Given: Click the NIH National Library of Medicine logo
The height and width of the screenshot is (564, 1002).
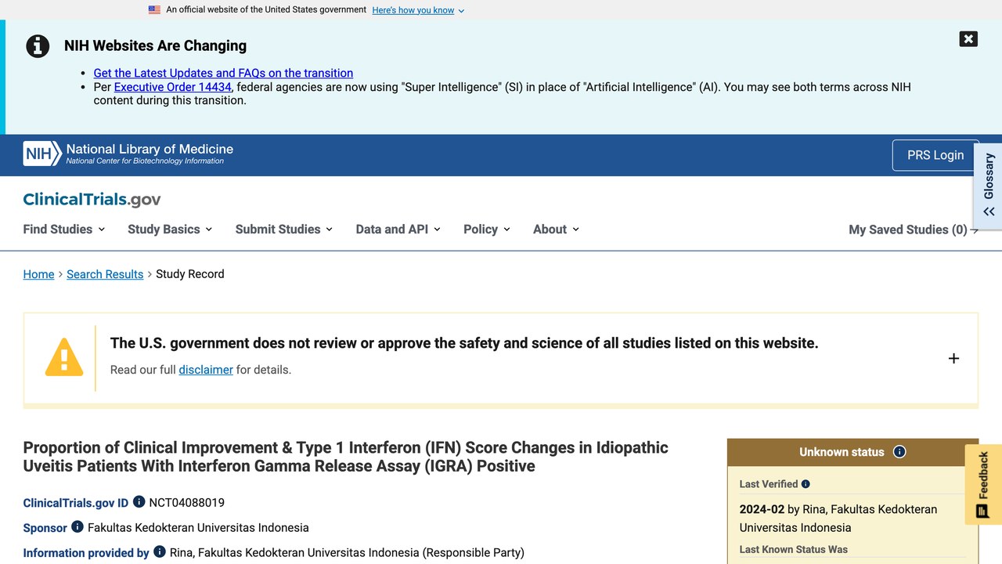Looking at the screenshot, I should tap(128, 154).
